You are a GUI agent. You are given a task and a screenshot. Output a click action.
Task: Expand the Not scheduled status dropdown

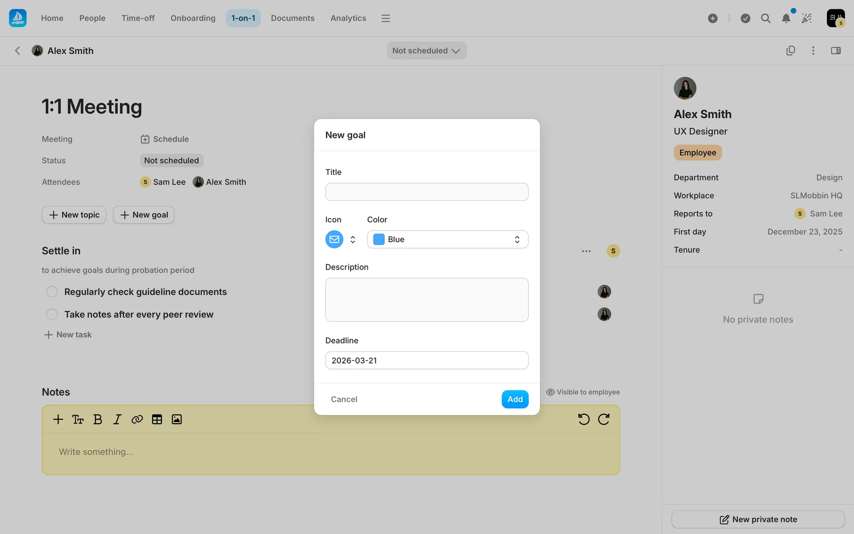point(426,51)
